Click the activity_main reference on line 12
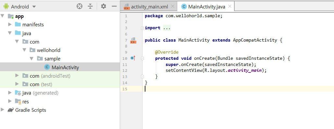334x129 pixels. click(244, 71)
